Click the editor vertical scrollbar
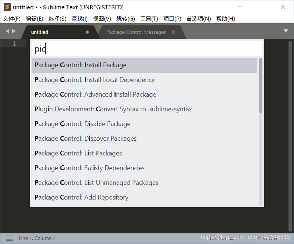Viewport: 294px width, 244px height. (290, 136)
